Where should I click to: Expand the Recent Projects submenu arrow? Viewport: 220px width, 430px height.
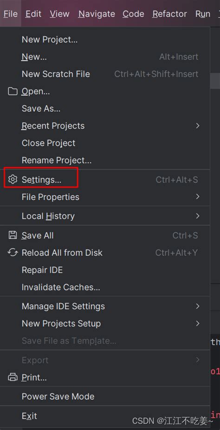(x=198, y=126)
